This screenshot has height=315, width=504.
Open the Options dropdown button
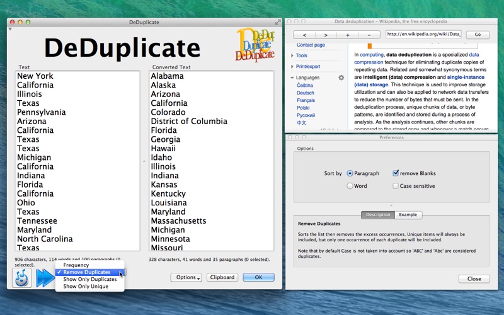[x=186, y=277]
